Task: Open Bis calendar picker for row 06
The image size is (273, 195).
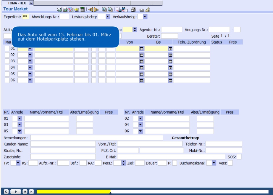Action: pos(170,80)
